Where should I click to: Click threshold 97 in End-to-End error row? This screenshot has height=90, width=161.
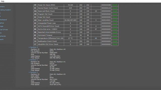96,29
